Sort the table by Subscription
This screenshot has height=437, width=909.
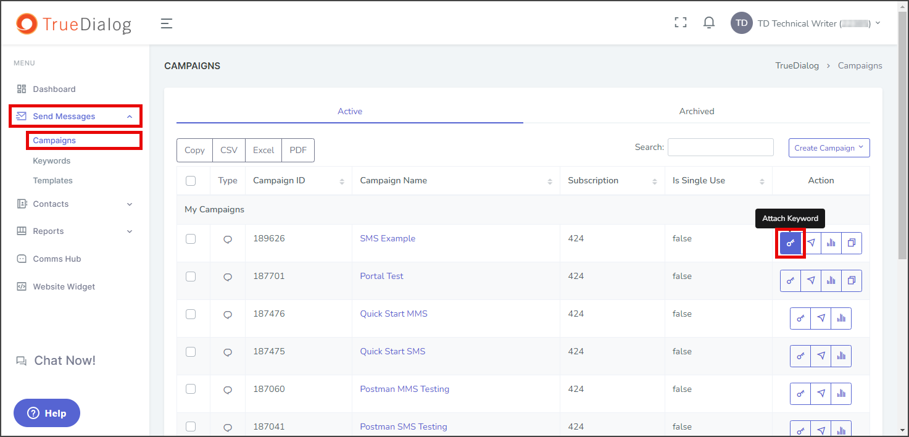click(x=612, y=181)
